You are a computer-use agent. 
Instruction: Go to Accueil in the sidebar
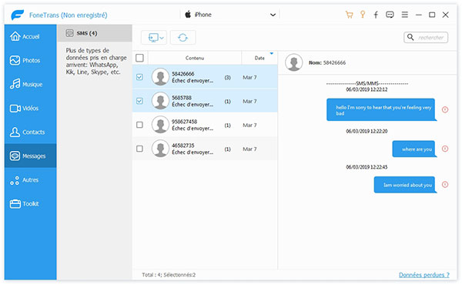(30, 36)
